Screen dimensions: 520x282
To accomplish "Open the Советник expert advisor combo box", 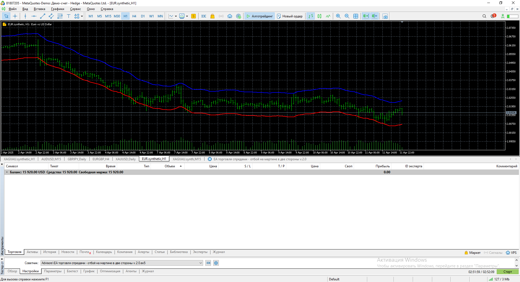I will point(122,263).
